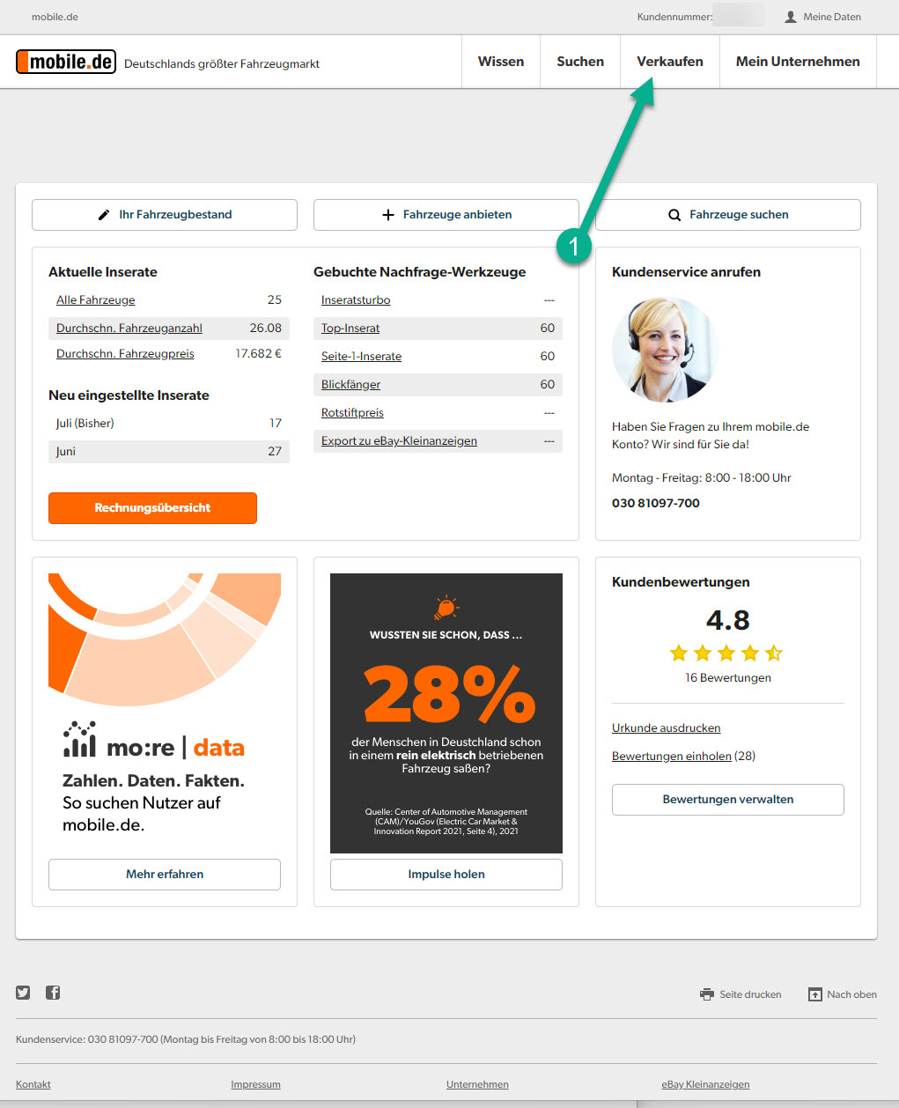Click the mobile.de logo
The width and height of the screenshot is (899, 1108).
coord(66,62)
